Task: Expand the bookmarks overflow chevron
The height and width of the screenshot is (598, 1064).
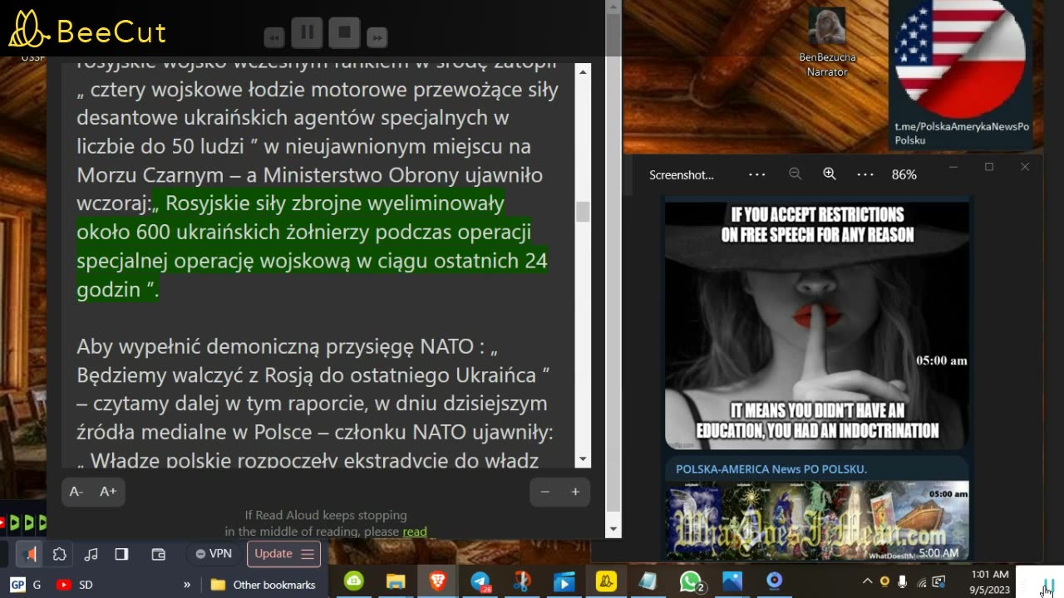Action: point(187,585)
